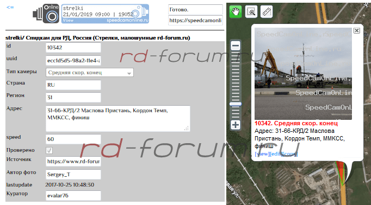This screenshot has width=371, height=205.
Task: Click the map zoom in plus button
Action: [x=236, y=125]
